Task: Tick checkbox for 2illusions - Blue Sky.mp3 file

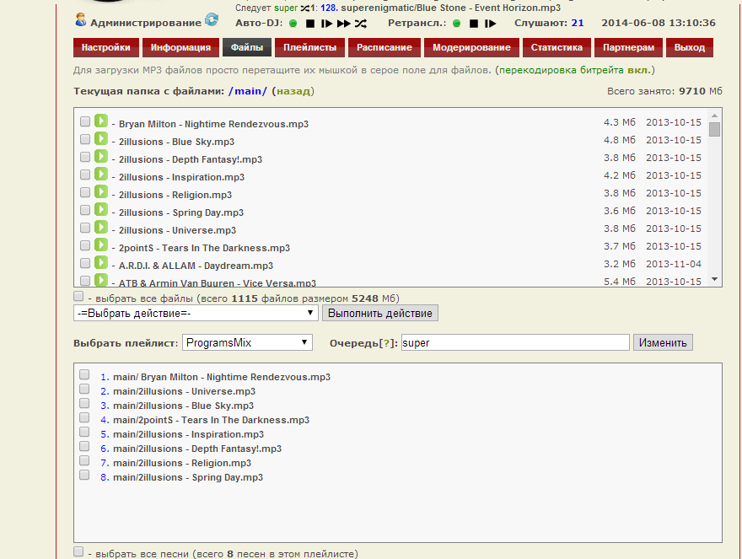Action: tap(85, 139)
